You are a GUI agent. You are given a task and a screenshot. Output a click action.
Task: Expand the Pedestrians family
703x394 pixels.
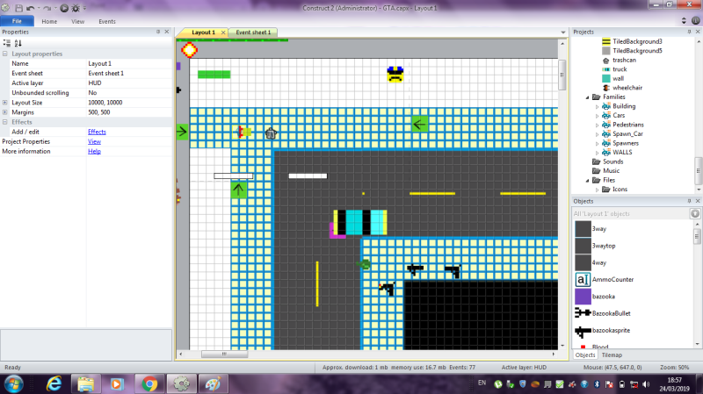pyautogui.click(x=598, y=125)
